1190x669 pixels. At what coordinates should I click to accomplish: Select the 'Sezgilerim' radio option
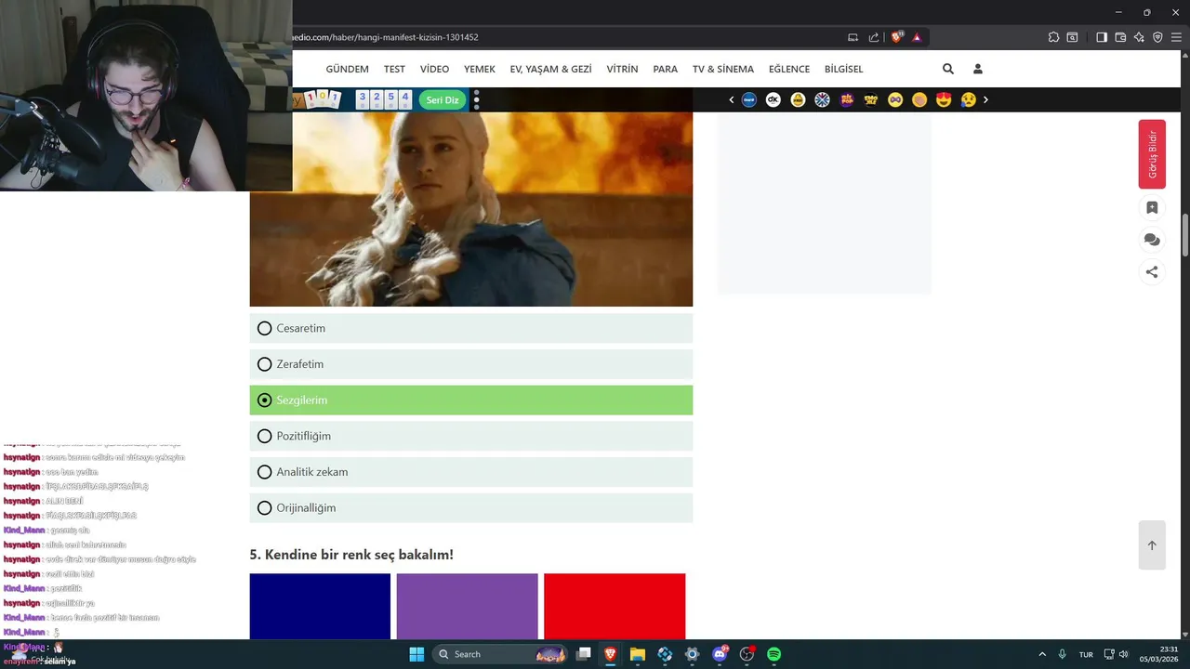pos(470,400)
